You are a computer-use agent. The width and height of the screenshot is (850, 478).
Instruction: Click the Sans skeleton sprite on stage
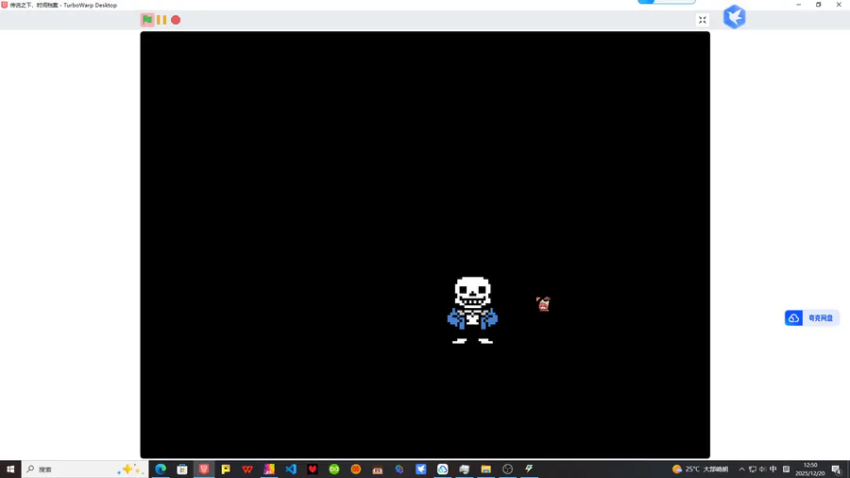[x=472, y=310]
